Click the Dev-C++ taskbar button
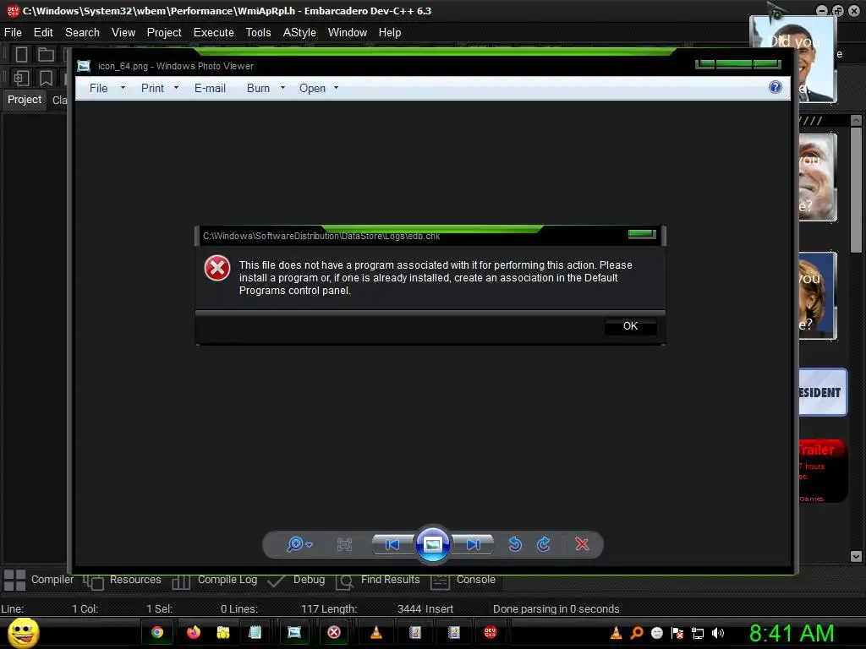 [490, 632]
